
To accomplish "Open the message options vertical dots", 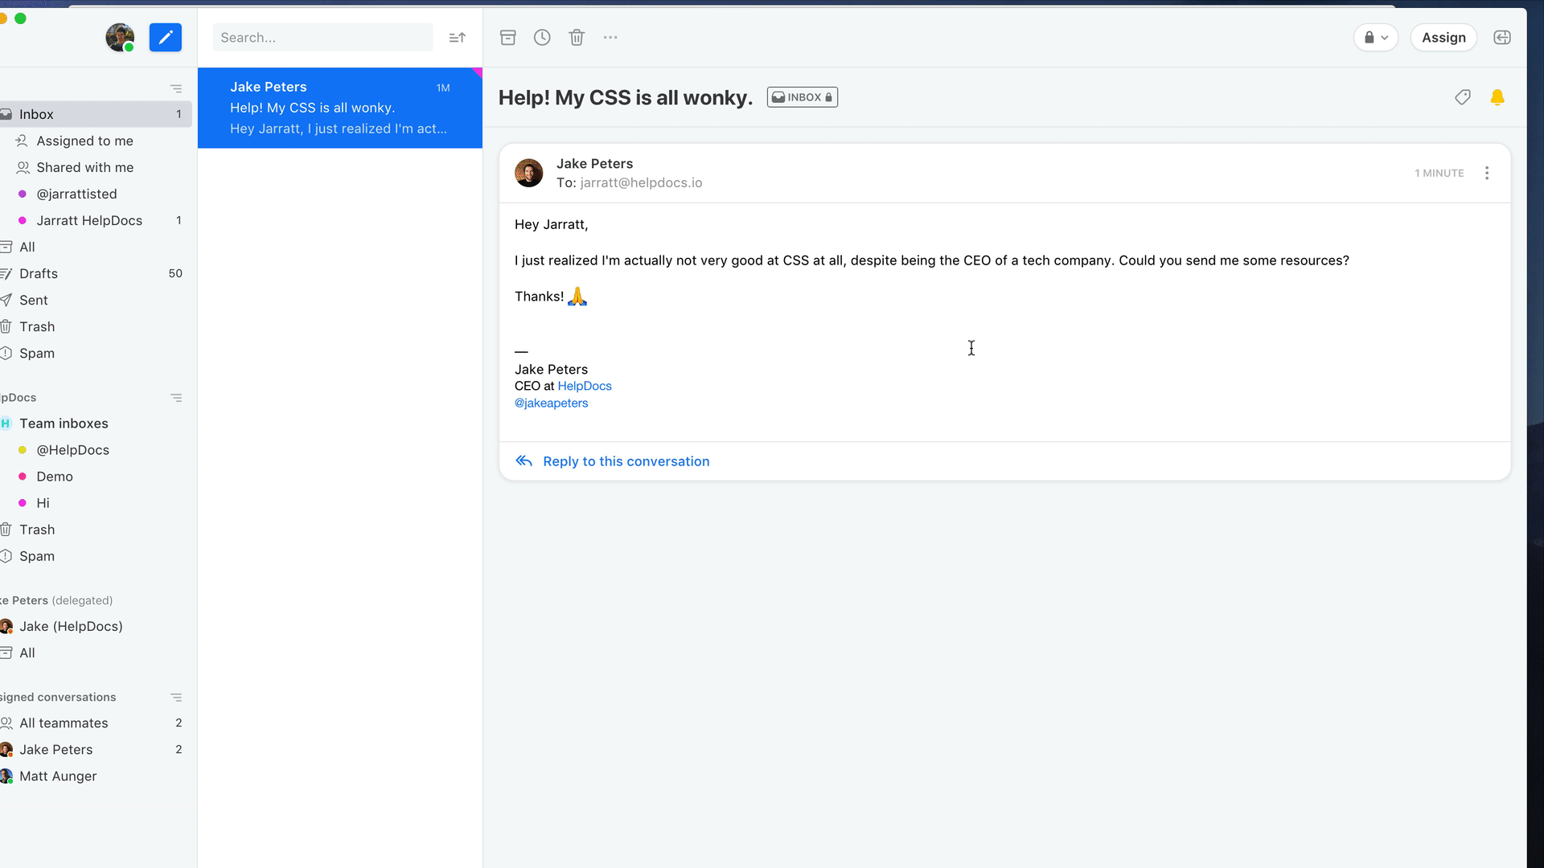I will coord(1487,173).
